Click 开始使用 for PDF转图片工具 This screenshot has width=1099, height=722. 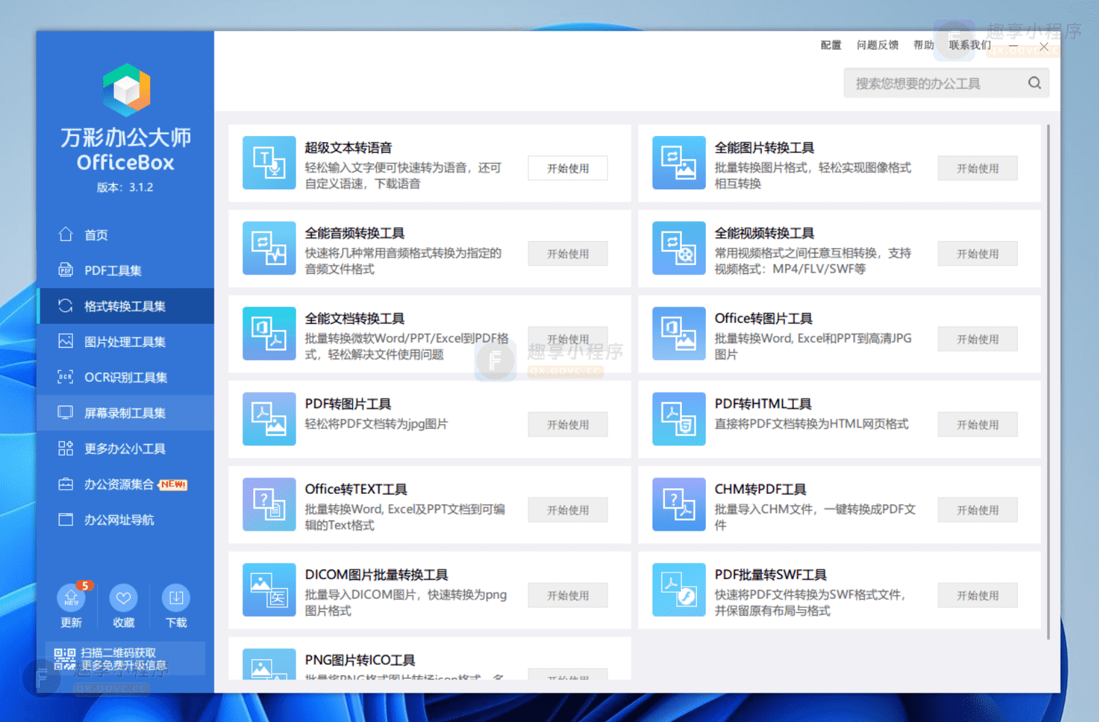click(568, 424)
